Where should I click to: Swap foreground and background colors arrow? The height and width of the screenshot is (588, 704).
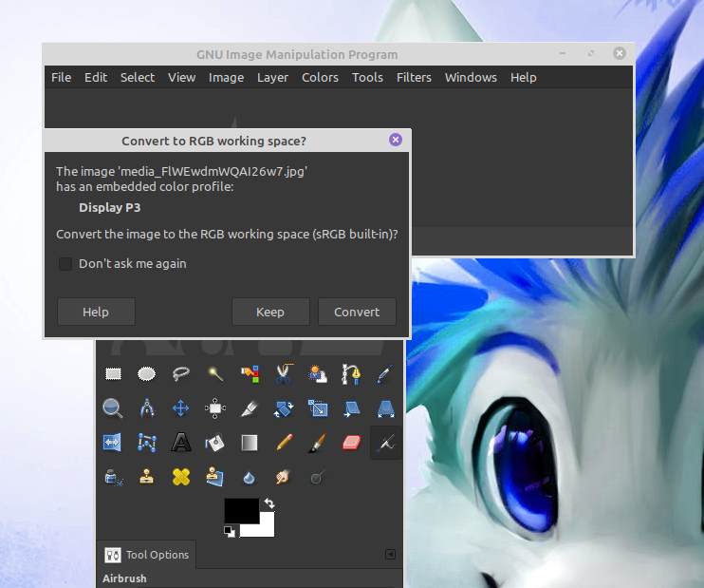click(x=269, y=503)
